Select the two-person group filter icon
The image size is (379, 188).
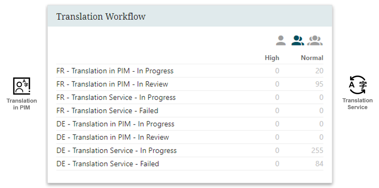298,40
